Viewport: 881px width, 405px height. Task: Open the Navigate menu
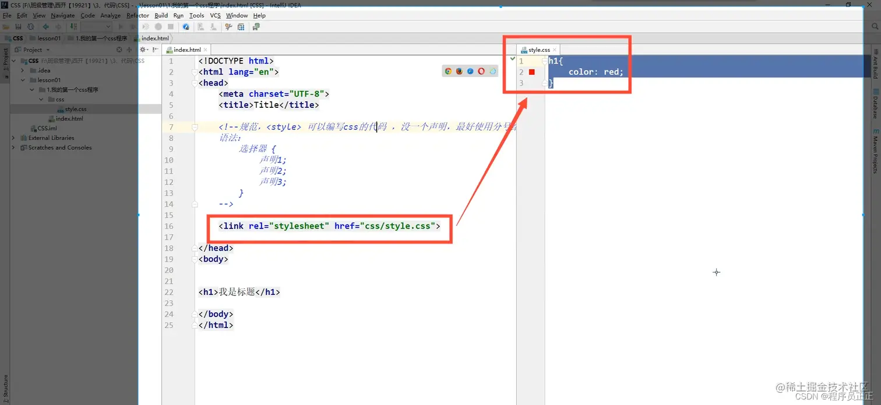[x=62, y=15]
